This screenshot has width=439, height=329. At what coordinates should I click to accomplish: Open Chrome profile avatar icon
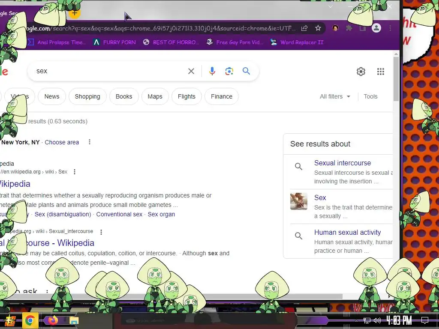tap(376, 28)
